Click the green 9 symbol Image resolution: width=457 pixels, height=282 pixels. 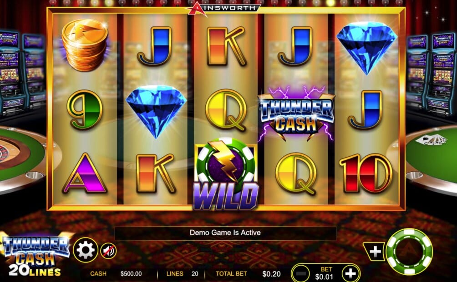click(85, 109)
